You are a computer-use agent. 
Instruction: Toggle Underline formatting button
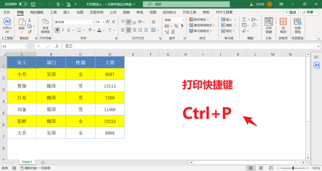[x=68, y=30]
